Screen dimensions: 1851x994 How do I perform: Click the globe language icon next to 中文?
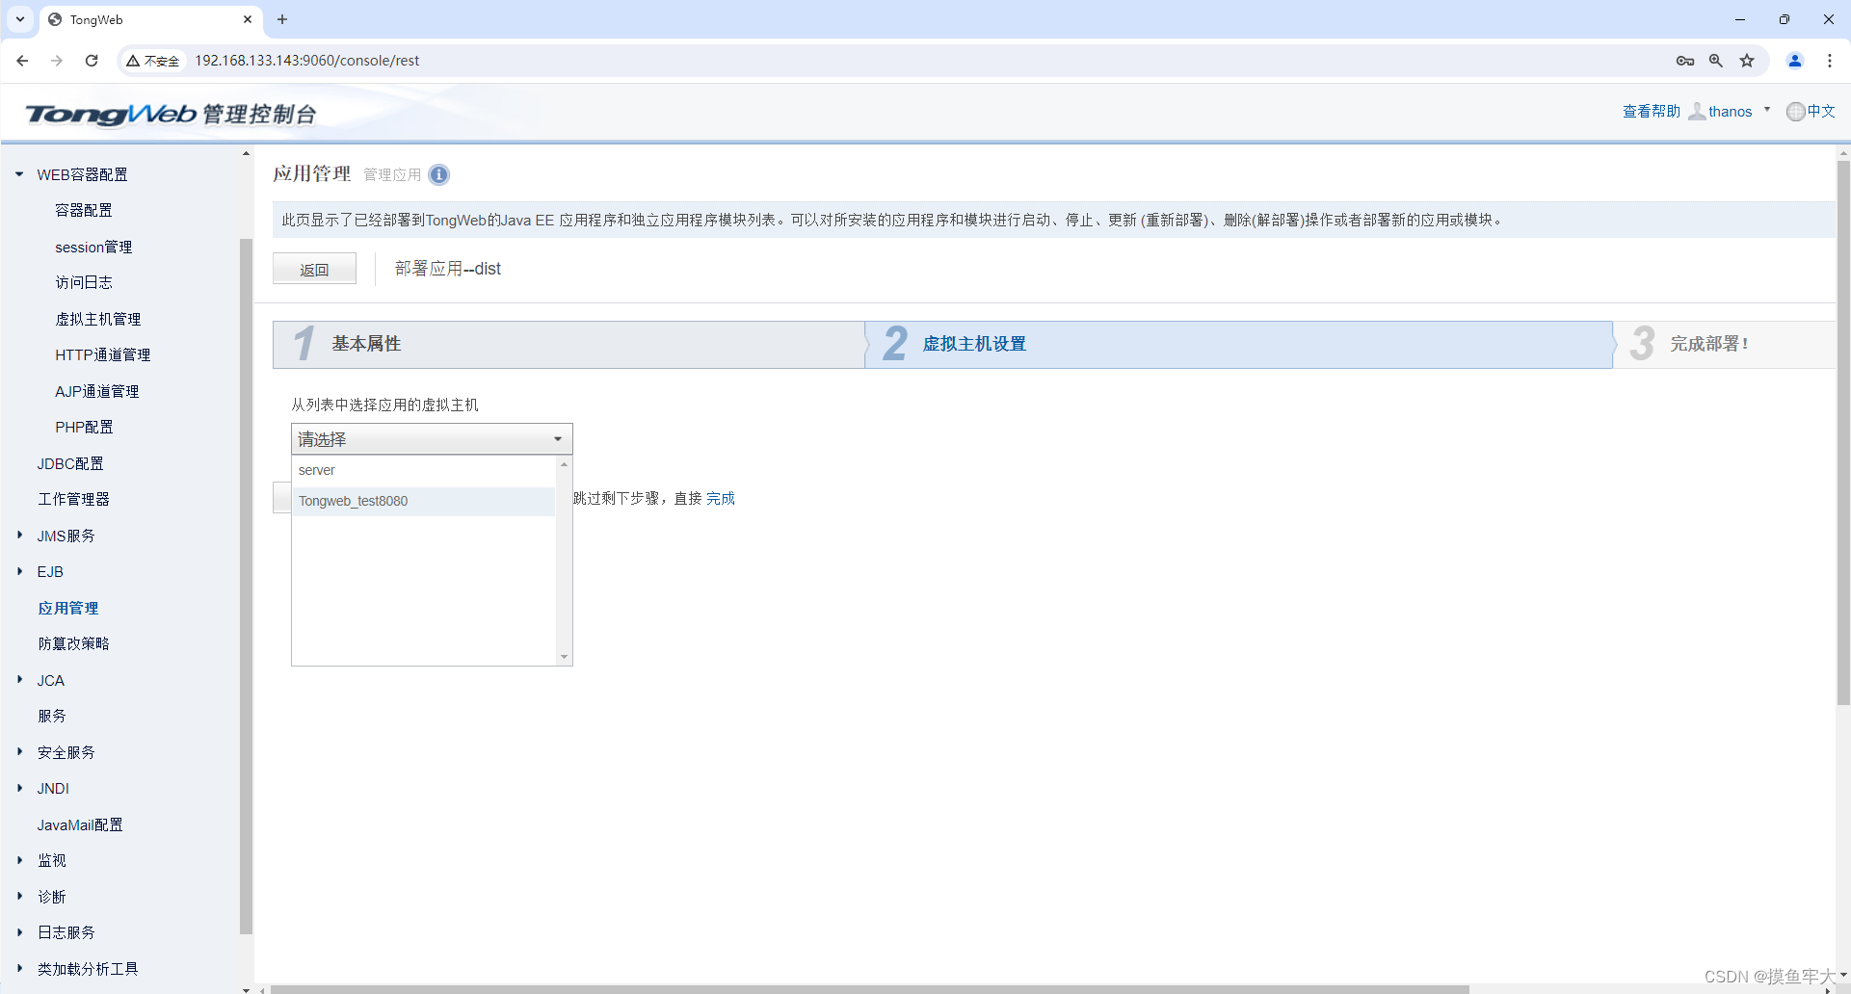pos(1795,112)
